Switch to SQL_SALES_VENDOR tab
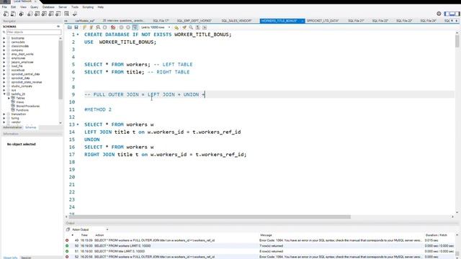Viewport: 461px width, 259px height. pyautogui.click(x=237, y=21)
